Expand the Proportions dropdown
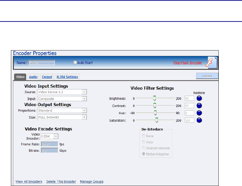The width and height of the screenshot is (242, 186). (x=84, y=110)
